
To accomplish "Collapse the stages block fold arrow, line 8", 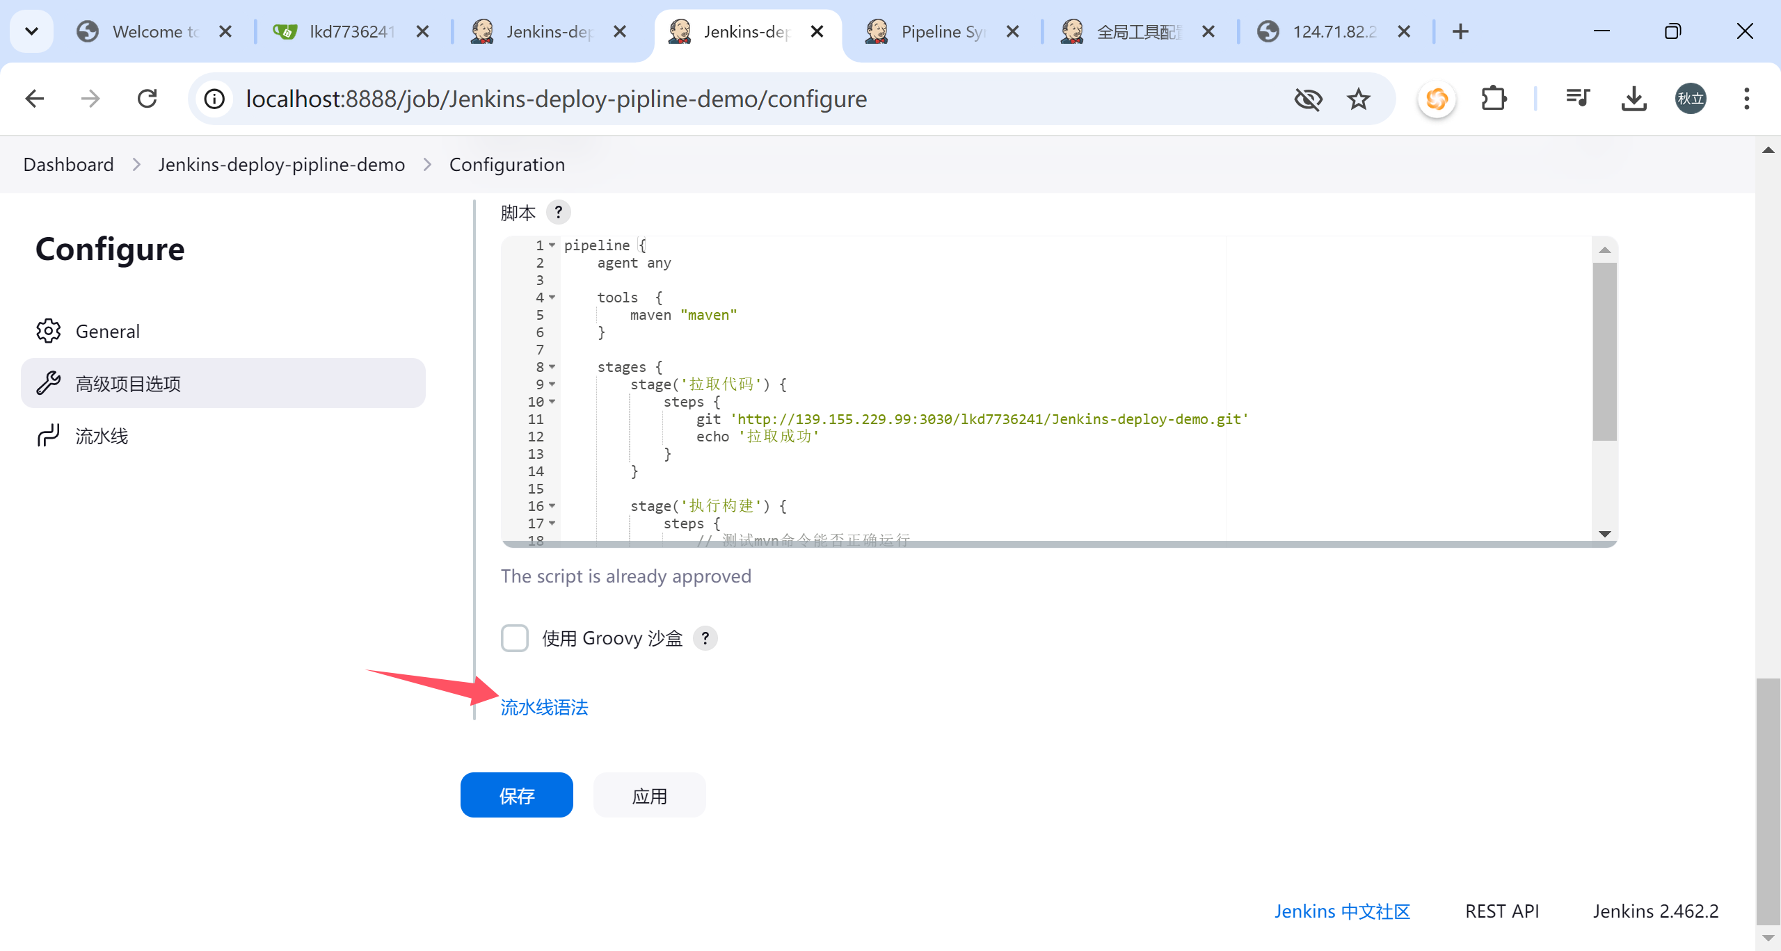I will coord(552,367).
